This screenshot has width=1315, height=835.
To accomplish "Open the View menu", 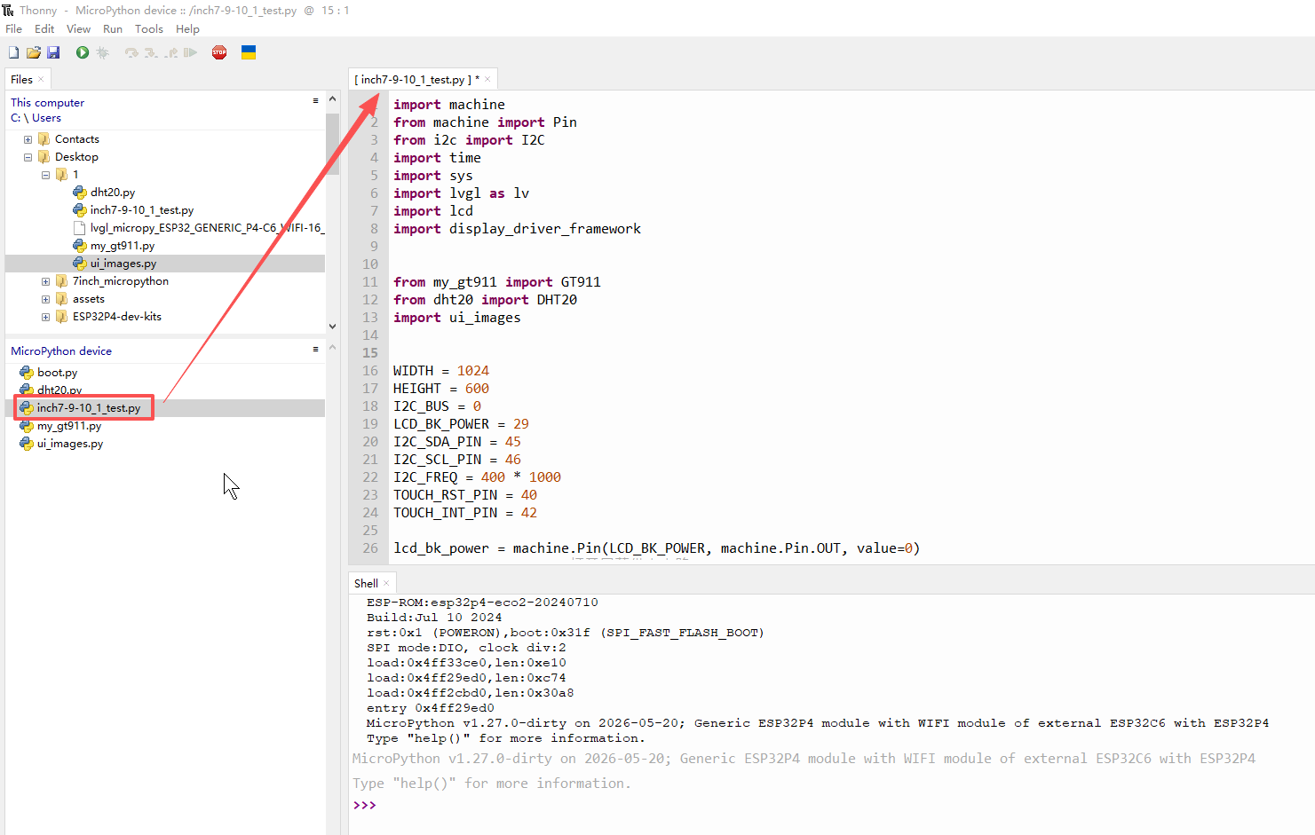I will [x=78, y=29].
